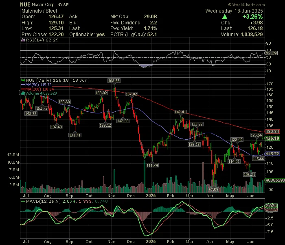285x245 pixels.
Task: Click the header Volume value 4,038,529
Action: [252, 35]
